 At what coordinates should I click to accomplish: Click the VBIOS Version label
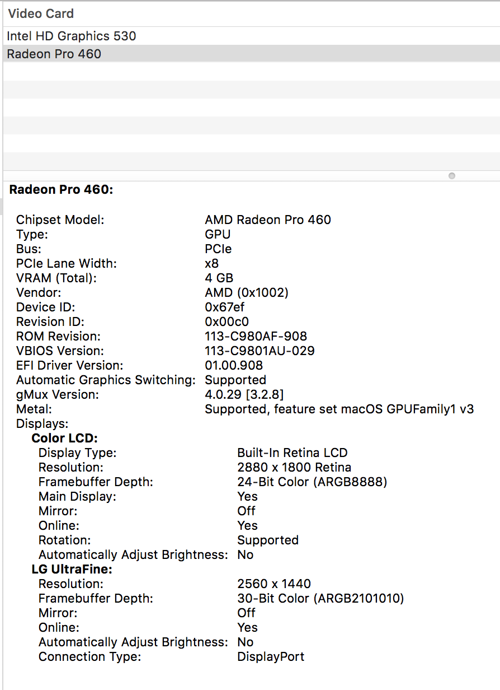click(x=60, y=351)
